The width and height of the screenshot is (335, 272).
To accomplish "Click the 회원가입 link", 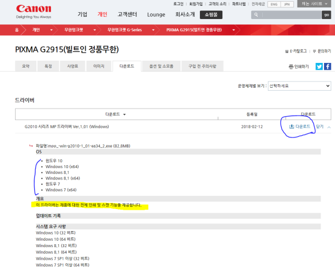I will pyautogui.click(x=196, y=4).
